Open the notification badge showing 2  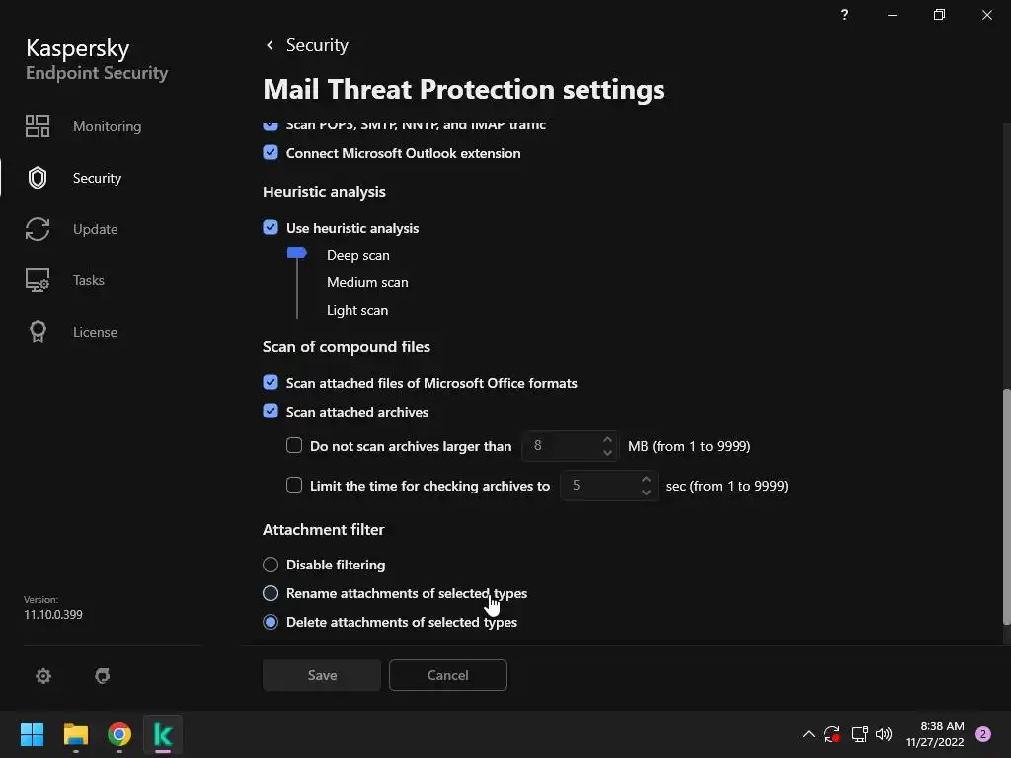click(983, 734)
